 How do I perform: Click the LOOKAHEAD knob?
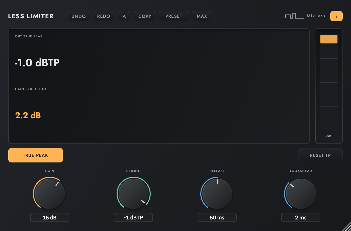tap(301, 194)
